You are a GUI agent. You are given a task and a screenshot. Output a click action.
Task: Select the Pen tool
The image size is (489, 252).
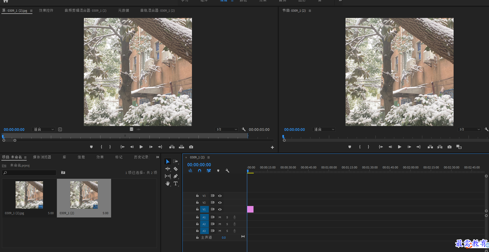coord(176,176)
